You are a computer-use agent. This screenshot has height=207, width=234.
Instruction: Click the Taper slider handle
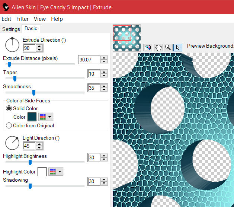[15, 79]
